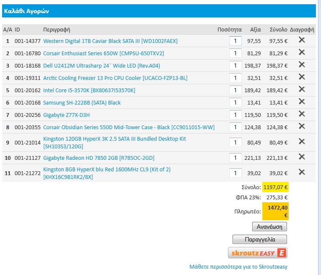This screenshot has width=321, height=275.
Task: Click the Ανανέωση button
Action: 270,227
